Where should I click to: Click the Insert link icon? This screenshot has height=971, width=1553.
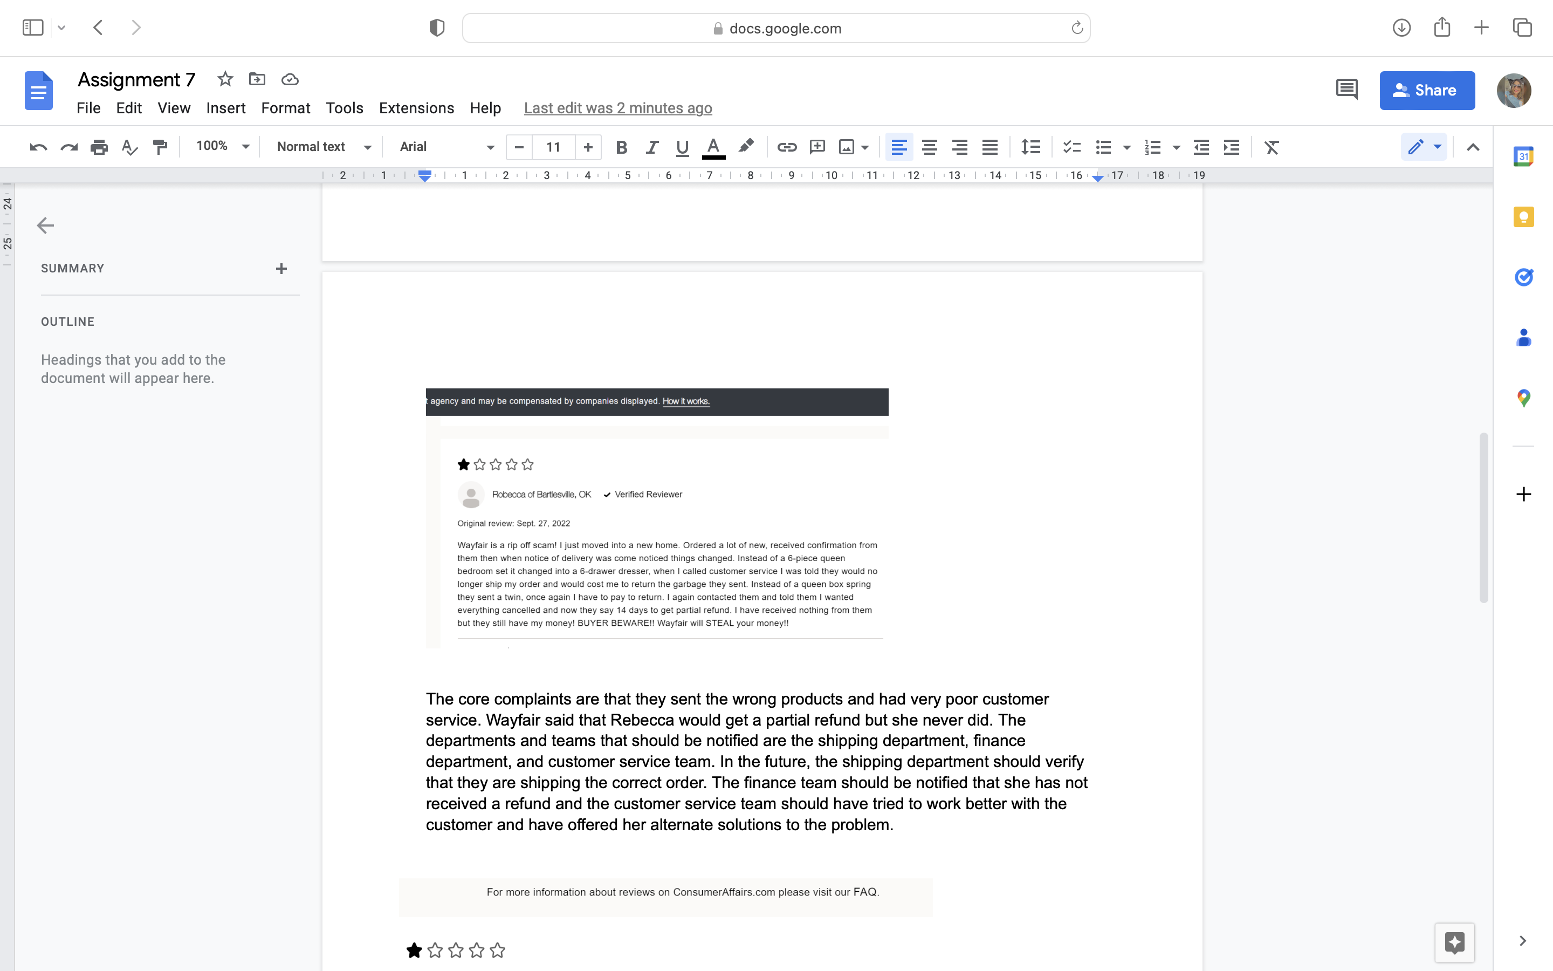tap(786, 147)
